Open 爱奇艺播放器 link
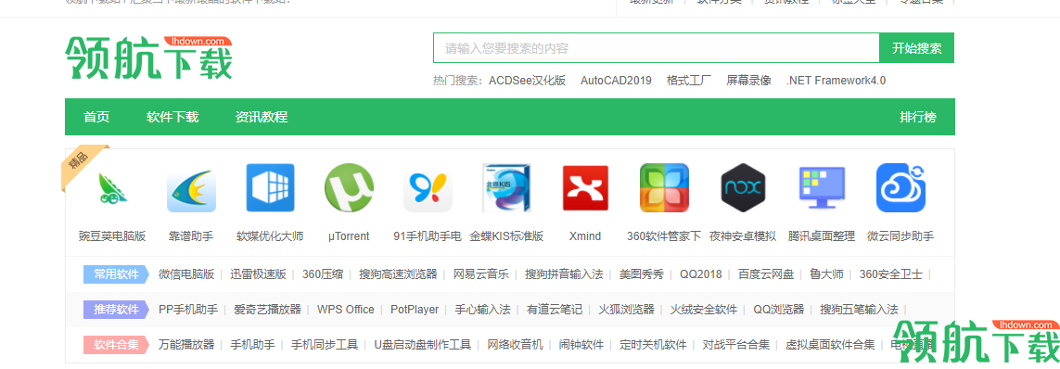 click(268, 310)
